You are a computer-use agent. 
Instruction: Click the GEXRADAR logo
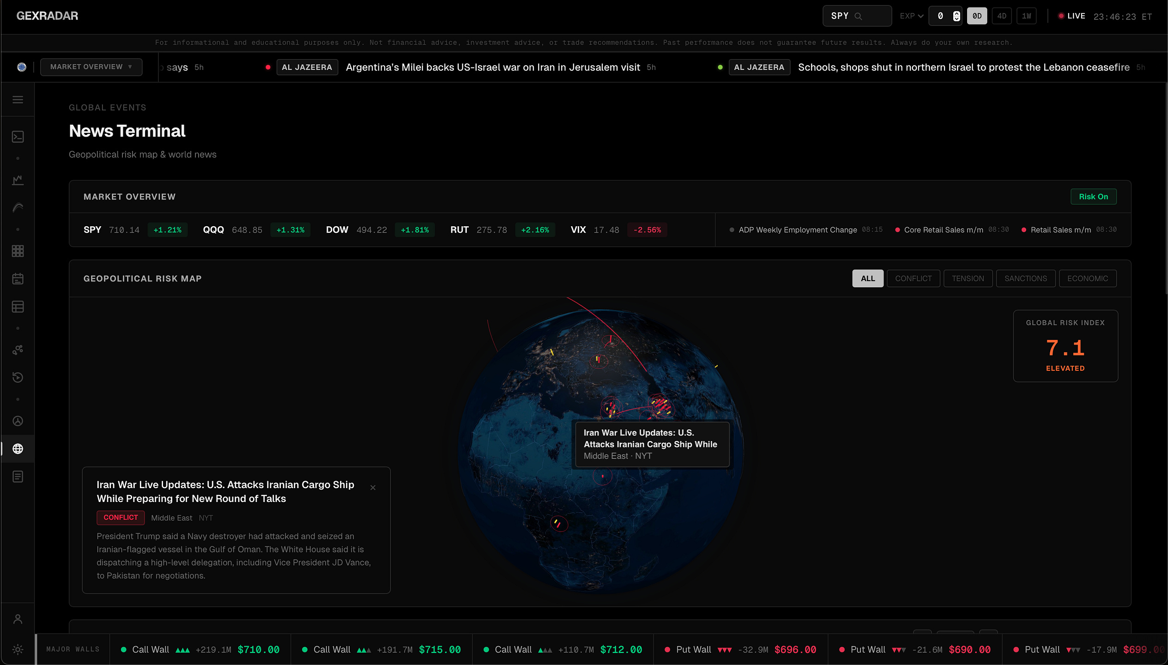point(47,16)
